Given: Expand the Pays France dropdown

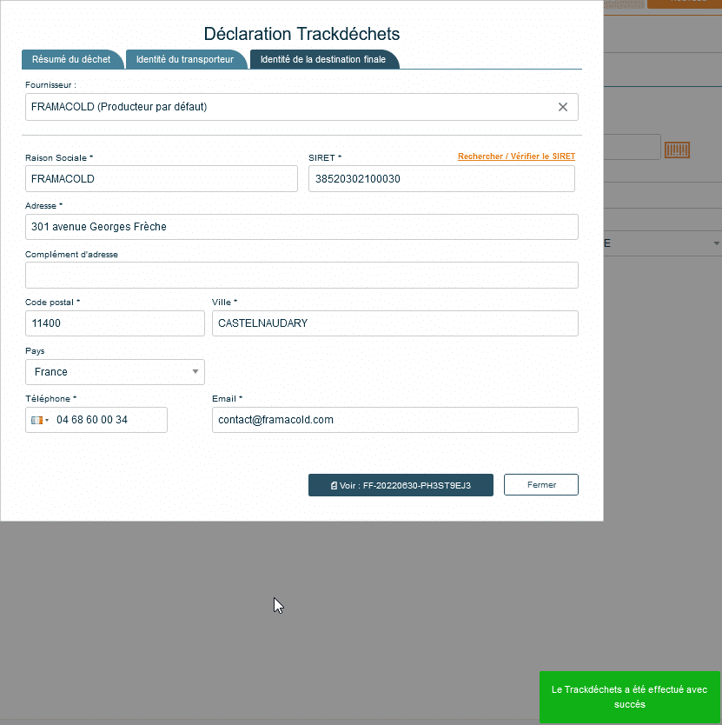Looking at the screenshot, I should click(115, 372).
